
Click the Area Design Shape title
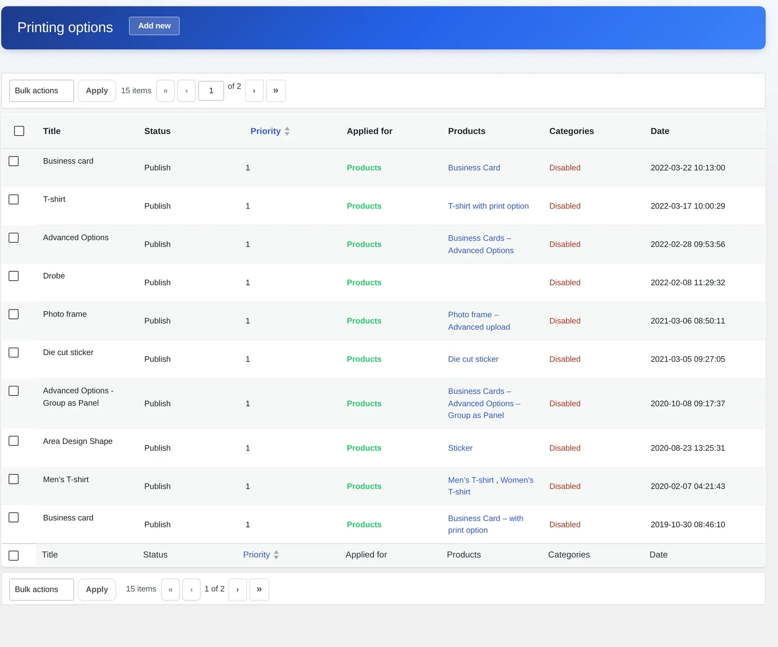78,441
